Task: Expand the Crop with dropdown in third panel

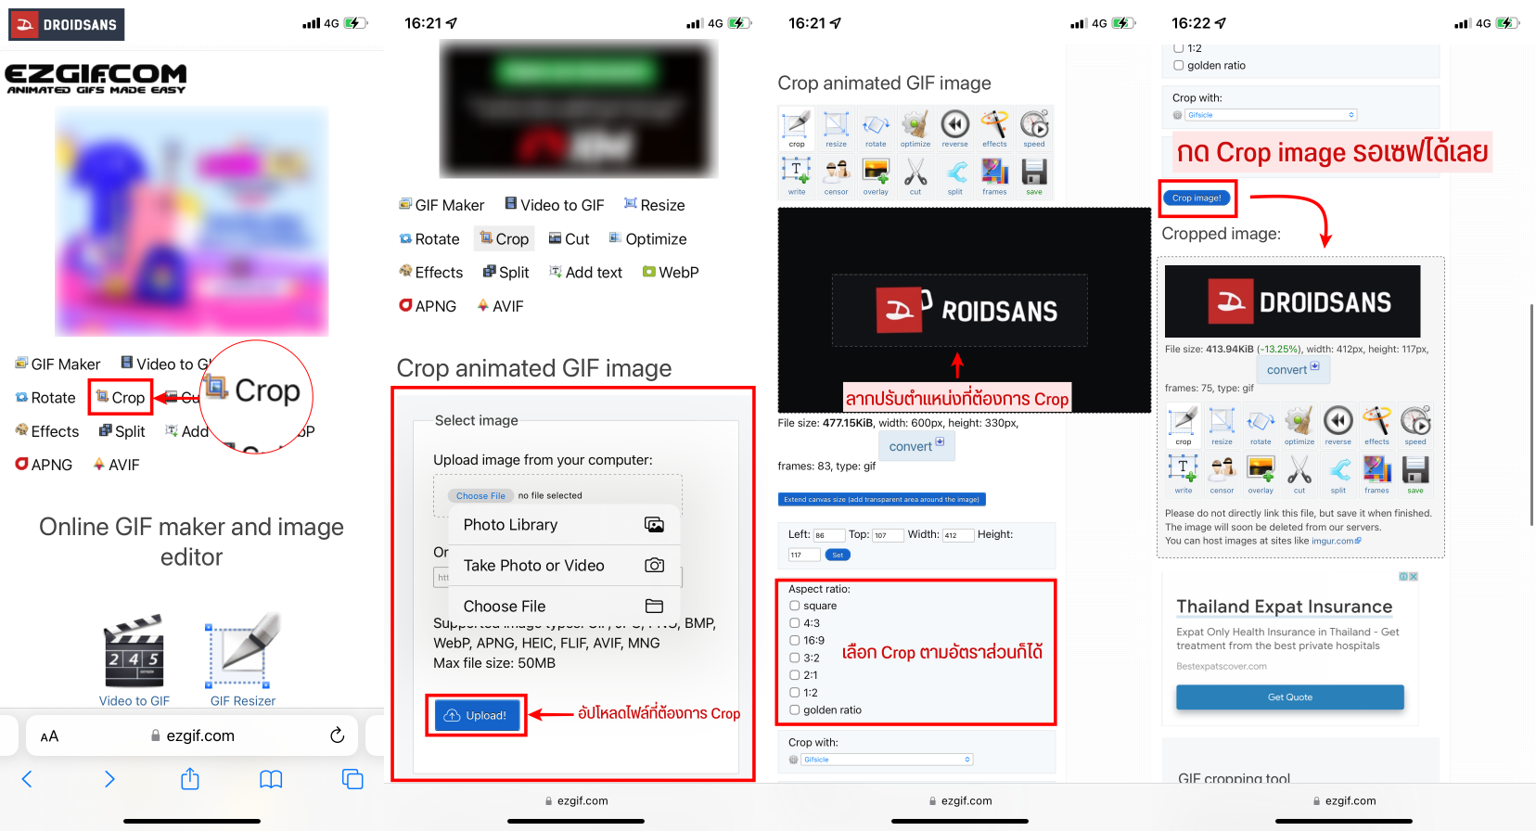Action: [887, 760]
